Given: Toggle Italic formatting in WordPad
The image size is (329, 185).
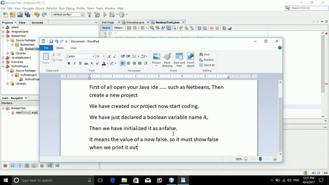Looking at the screenshot, I should 75,63.
